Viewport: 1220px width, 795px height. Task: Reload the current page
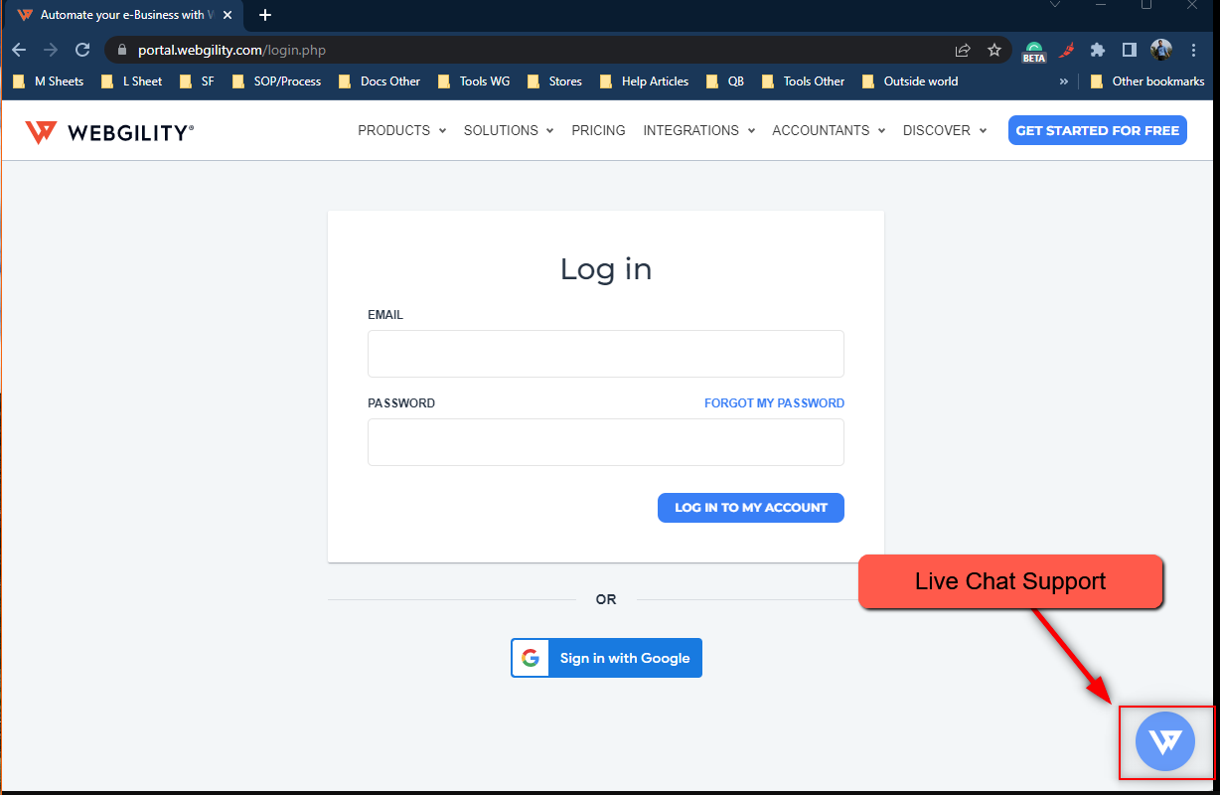coord(82,50)
